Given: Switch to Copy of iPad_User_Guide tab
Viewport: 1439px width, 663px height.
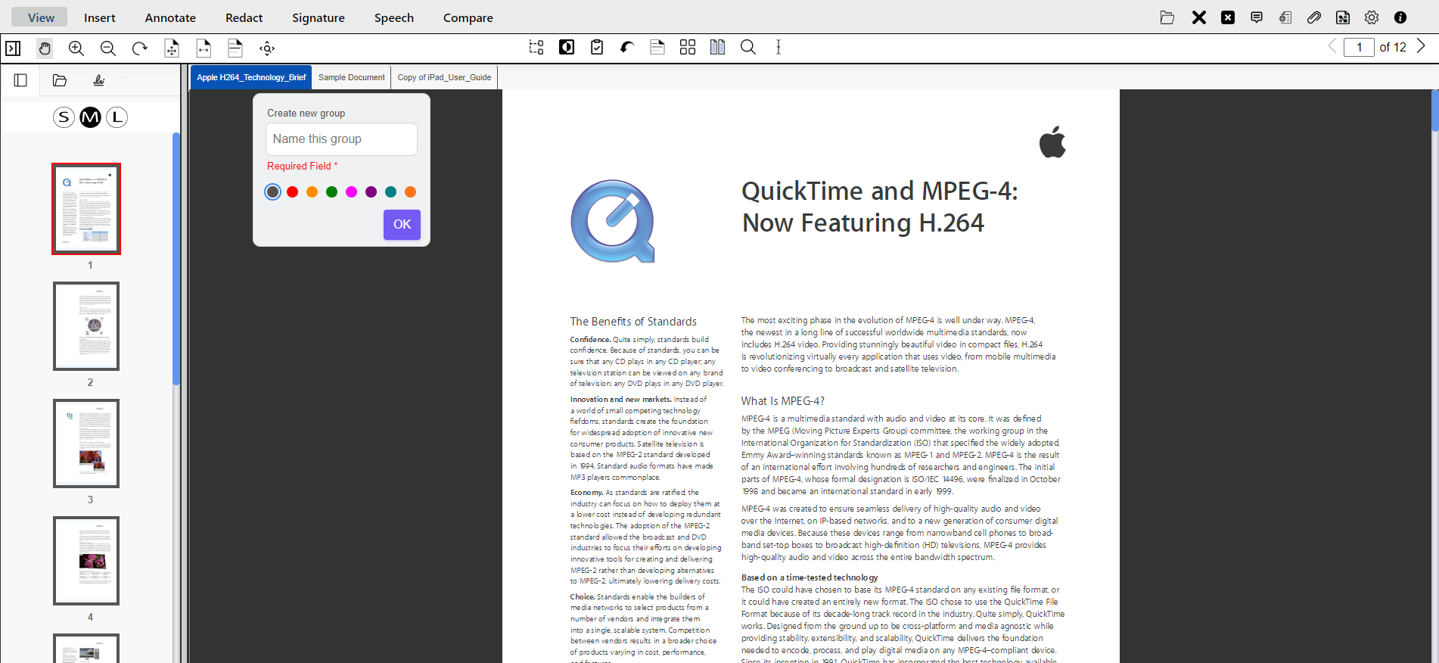Looking at the screenshot, I should point(444,77).
